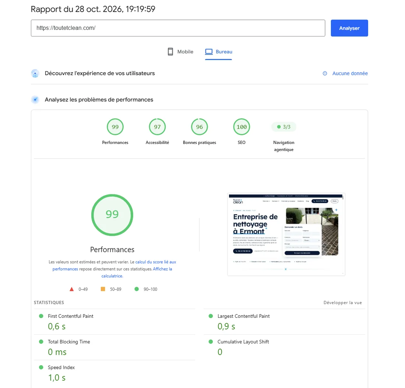Click the 0,9 s Largest Contentful Paint value

[226, 327]
